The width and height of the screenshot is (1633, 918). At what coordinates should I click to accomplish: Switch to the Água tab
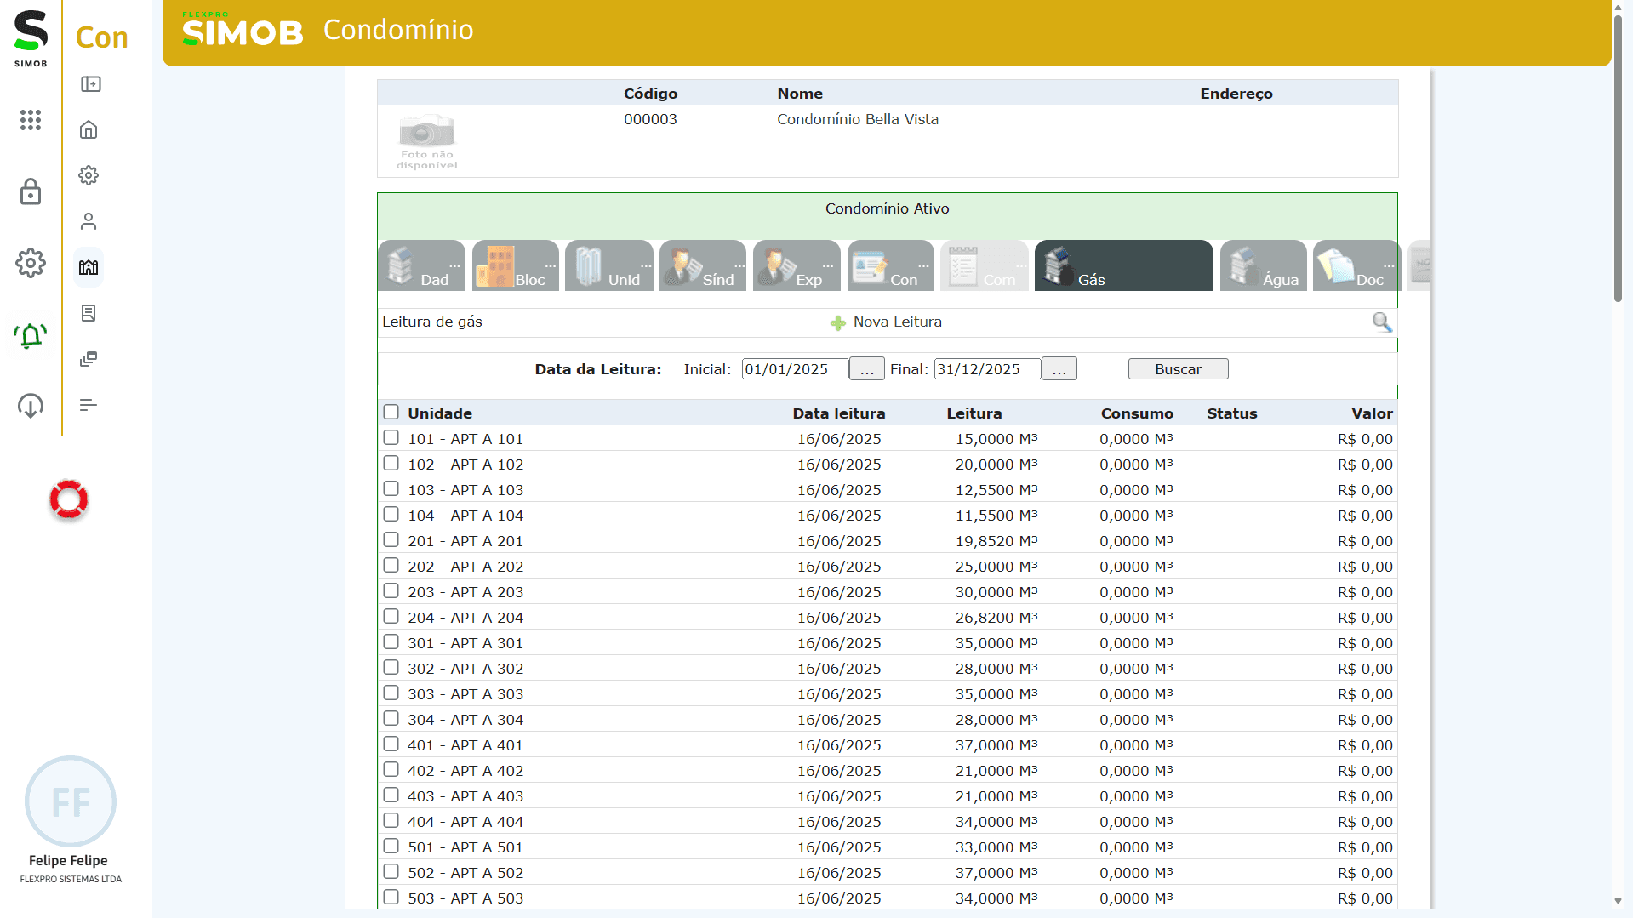pyautogui.click(x=1264, y=266)
